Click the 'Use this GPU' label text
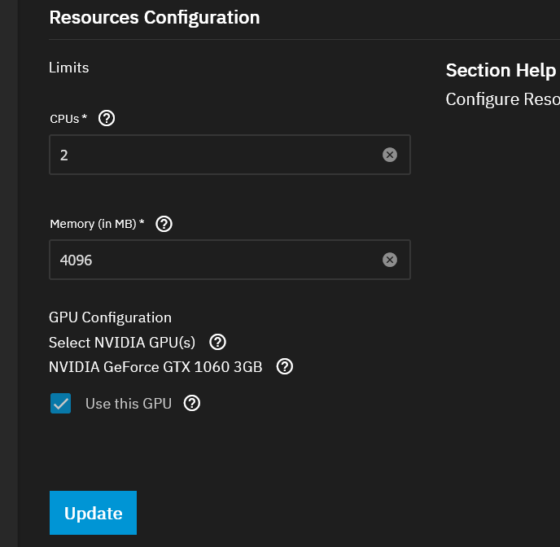560x547 pixels. (128, 403)
